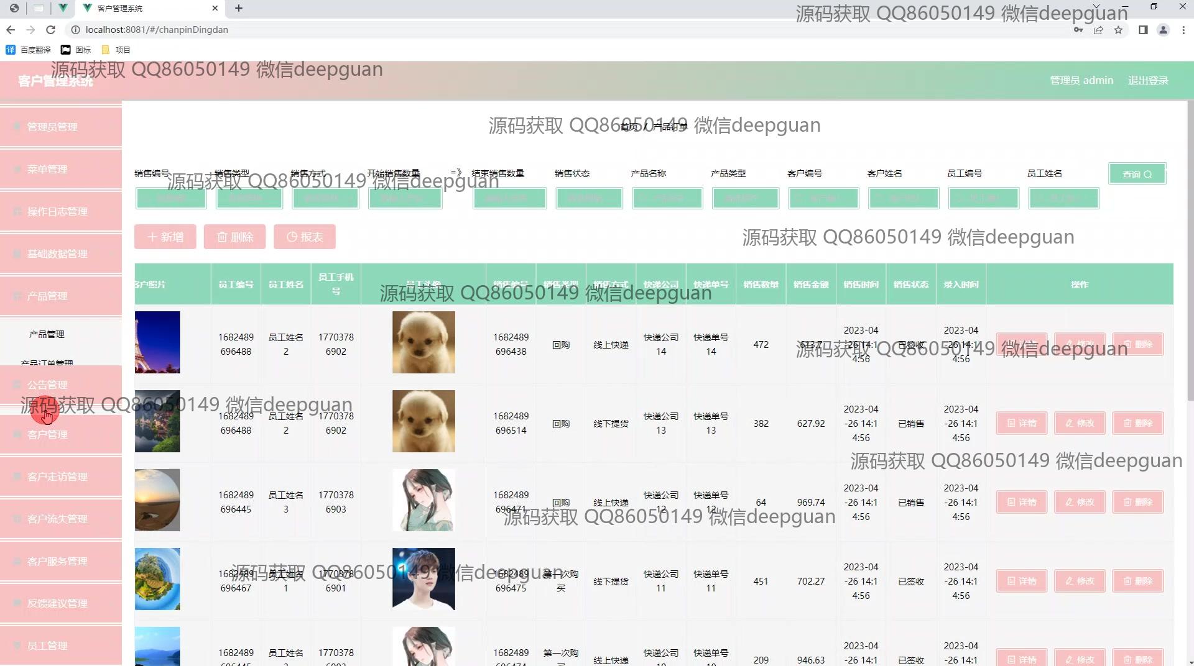Open the browser profile icon
This screenshot has width=1194, height=666.
[x=1163, y=30]
